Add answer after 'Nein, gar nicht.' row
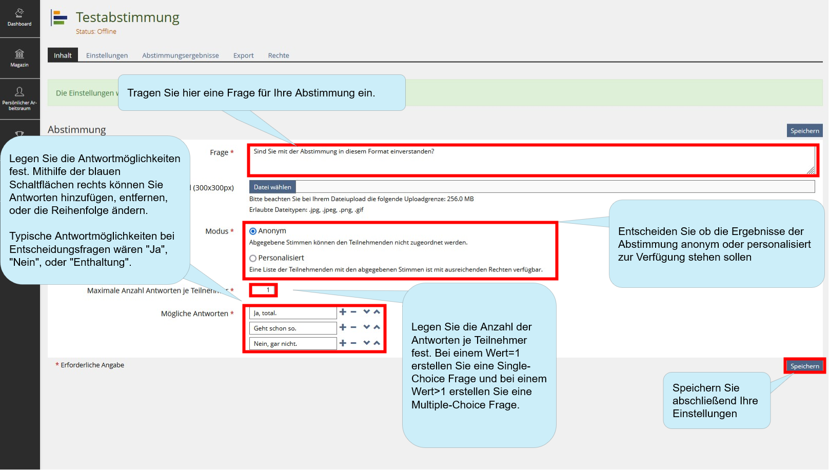Image resolution: width=829 pixels, height=470 pixels. 343,343
